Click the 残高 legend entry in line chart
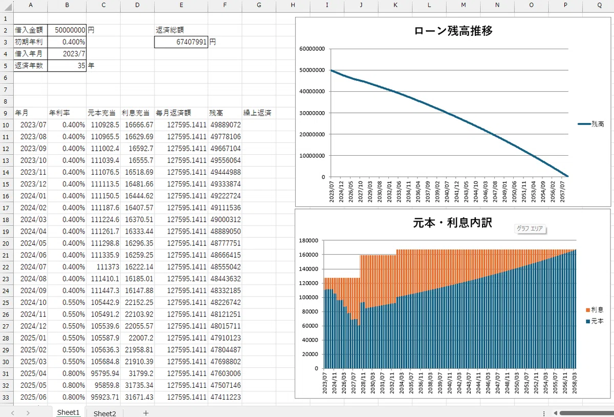The image size is (614, 417). [591, 123]
